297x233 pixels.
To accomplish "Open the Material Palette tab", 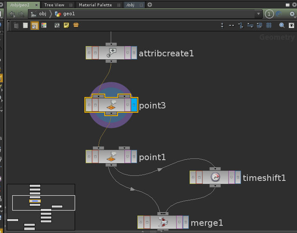I will [x=95, y=5].
